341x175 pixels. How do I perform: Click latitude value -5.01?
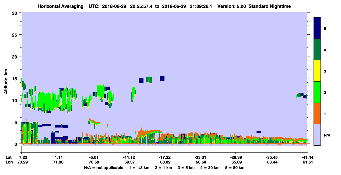(93, 157)
